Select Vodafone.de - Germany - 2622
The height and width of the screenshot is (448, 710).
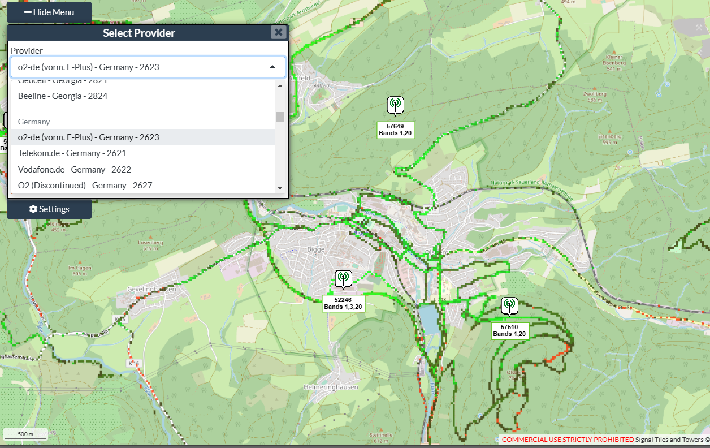pyautogui.click(x=143, y=169)
